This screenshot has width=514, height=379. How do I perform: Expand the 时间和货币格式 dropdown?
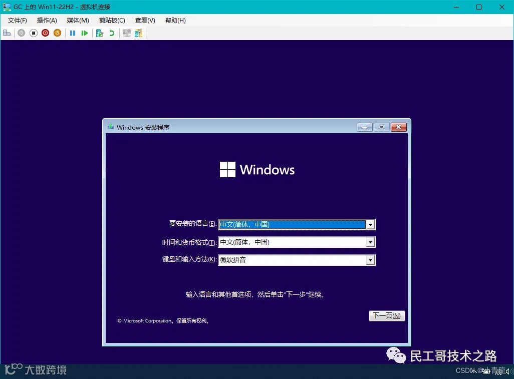pos(370,242)
